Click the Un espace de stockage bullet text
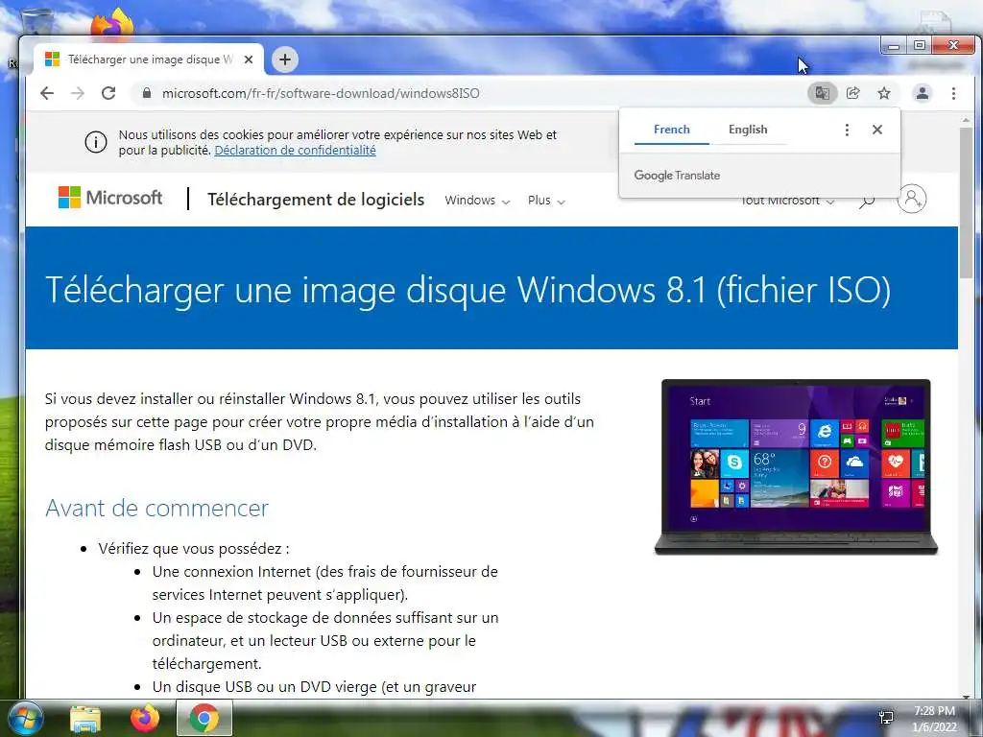 click(x=324, y=640)
